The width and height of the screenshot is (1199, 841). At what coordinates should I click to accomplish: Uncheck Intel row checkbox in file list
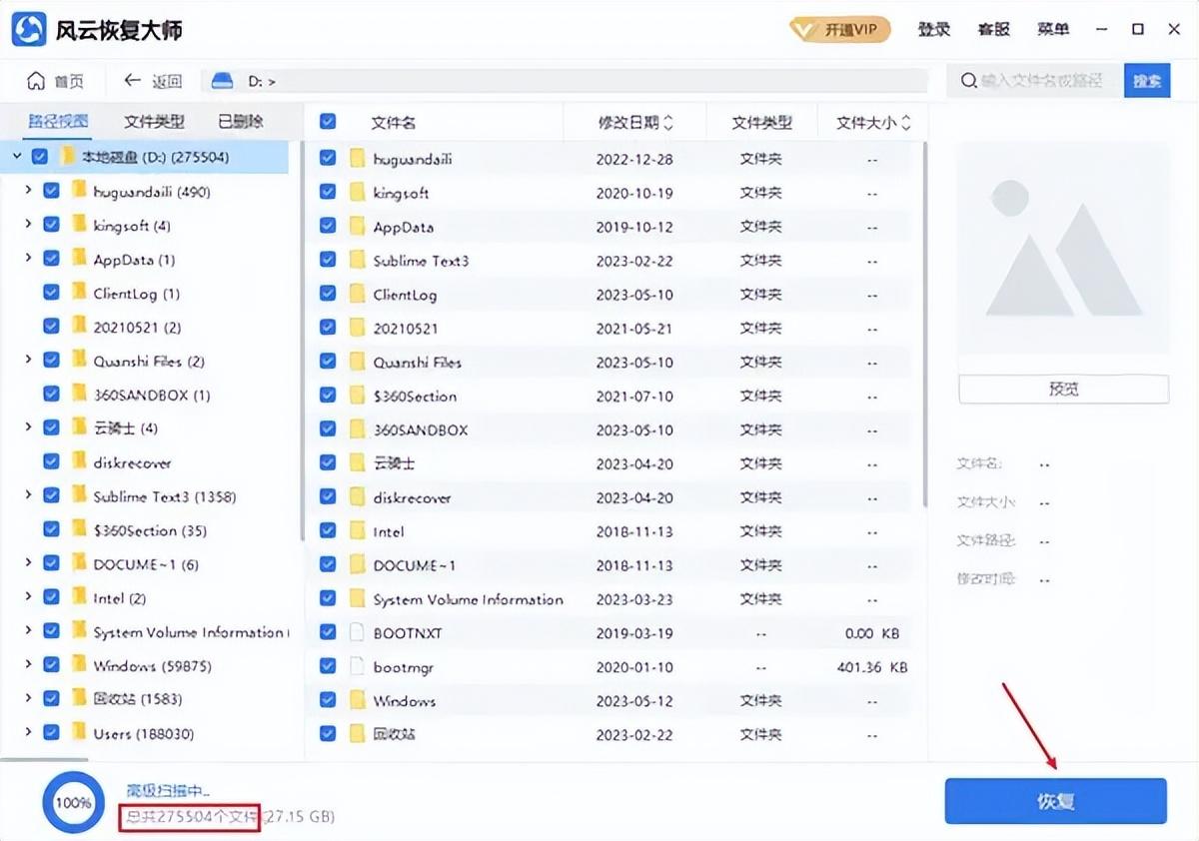click(x=328, y=531)
